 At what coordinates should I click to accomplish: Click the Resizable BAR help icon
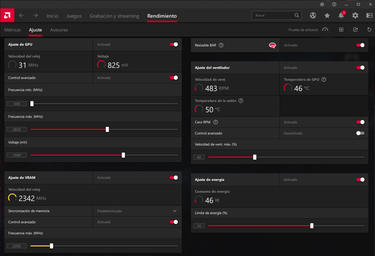click(221, 45)
